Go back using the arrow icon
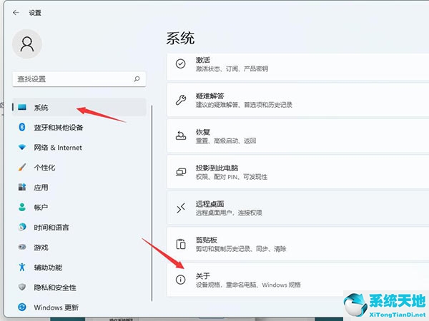The width and height of the screenshot is (429, 321). point(16,13)
